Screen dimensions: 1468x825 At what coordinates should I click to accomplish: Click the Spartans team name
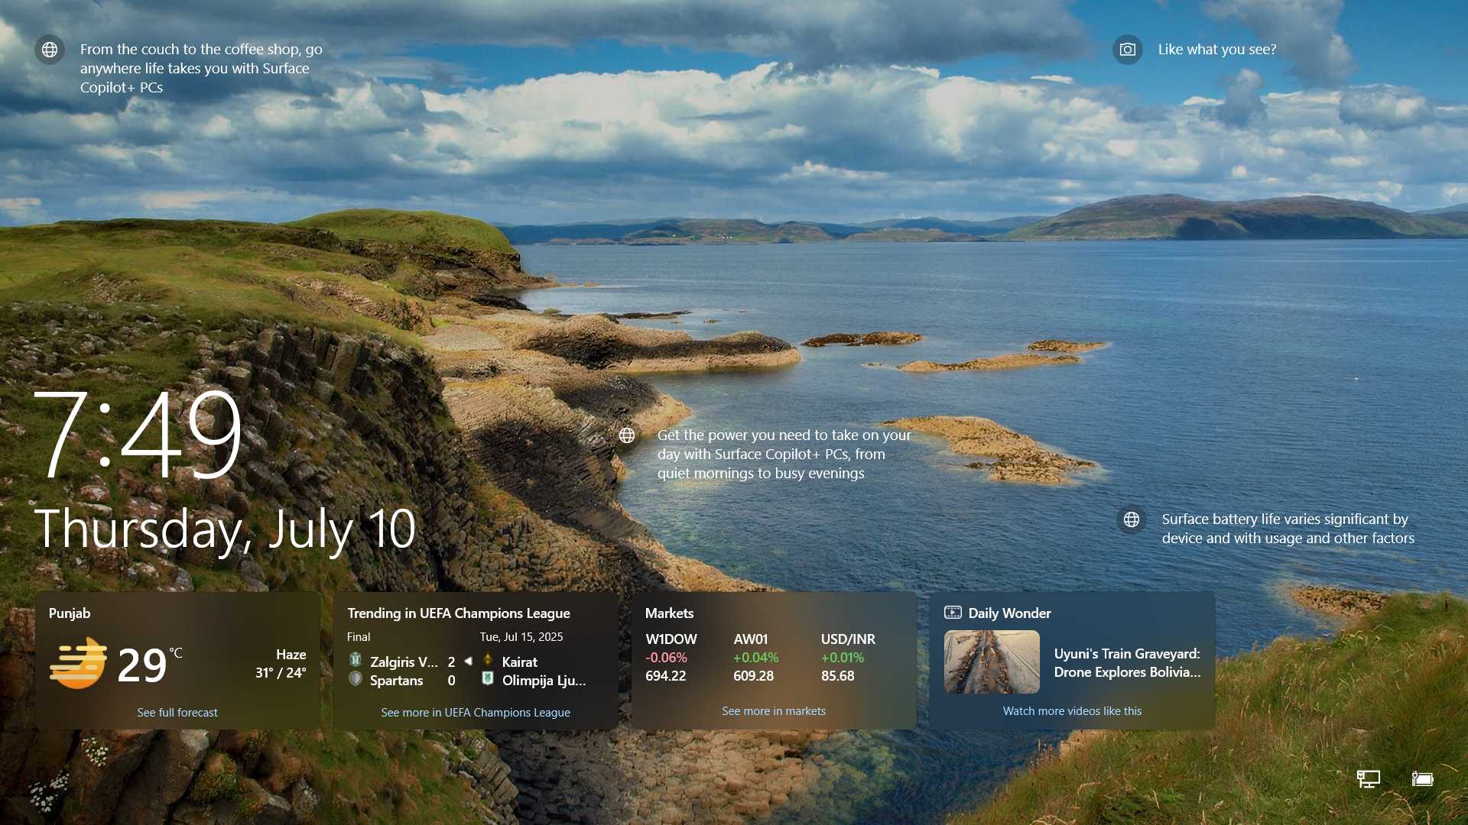[x=396, y=680]
